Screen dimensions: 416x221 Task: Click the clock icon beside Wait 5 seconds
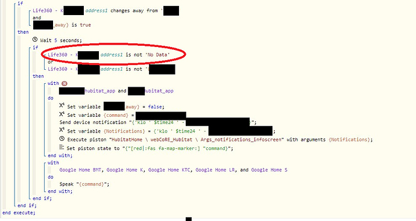point(35,40)
